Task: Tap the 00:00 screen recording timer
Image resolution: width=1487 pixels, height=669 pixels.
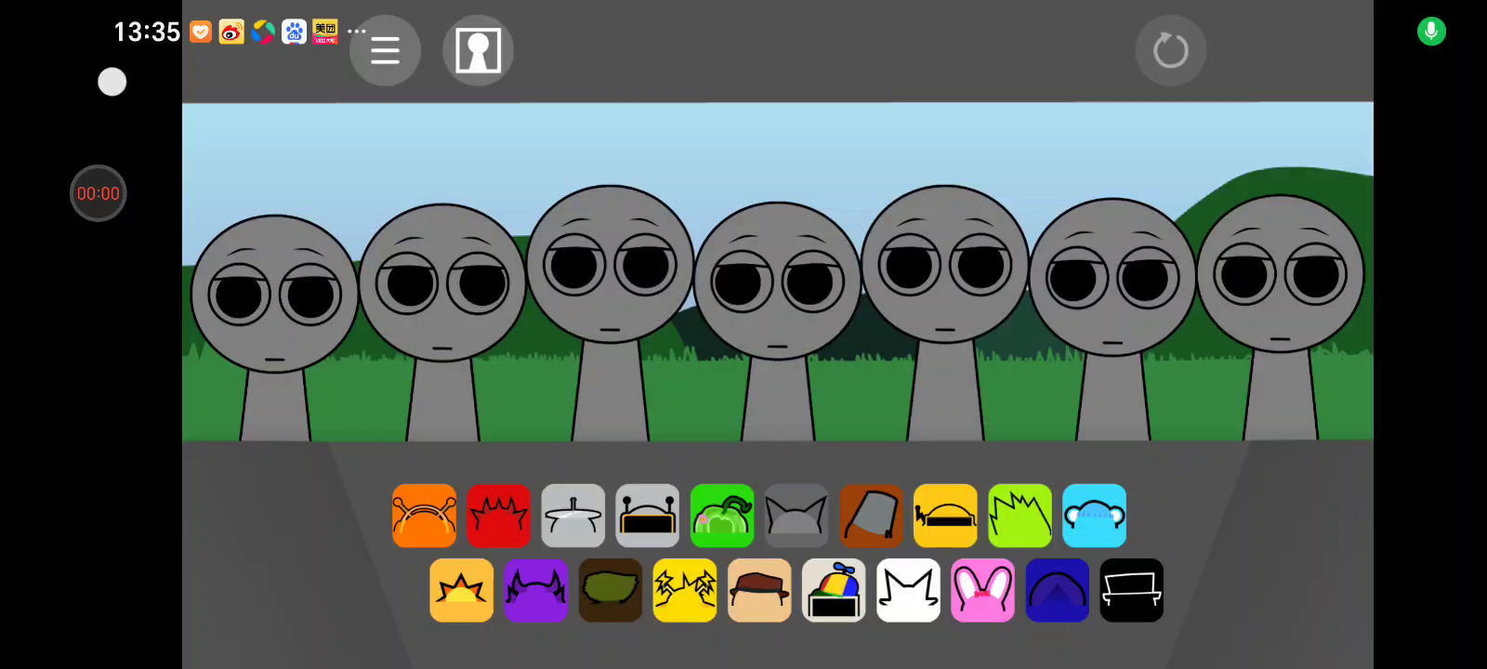Action: (99, 193)
